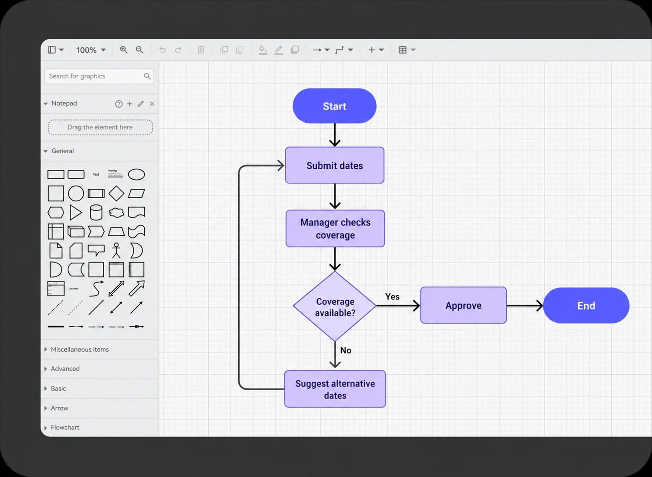Select the parallelogram shape in palette
This screenshot has width=652, height=477.
click(x=136, y=193)
